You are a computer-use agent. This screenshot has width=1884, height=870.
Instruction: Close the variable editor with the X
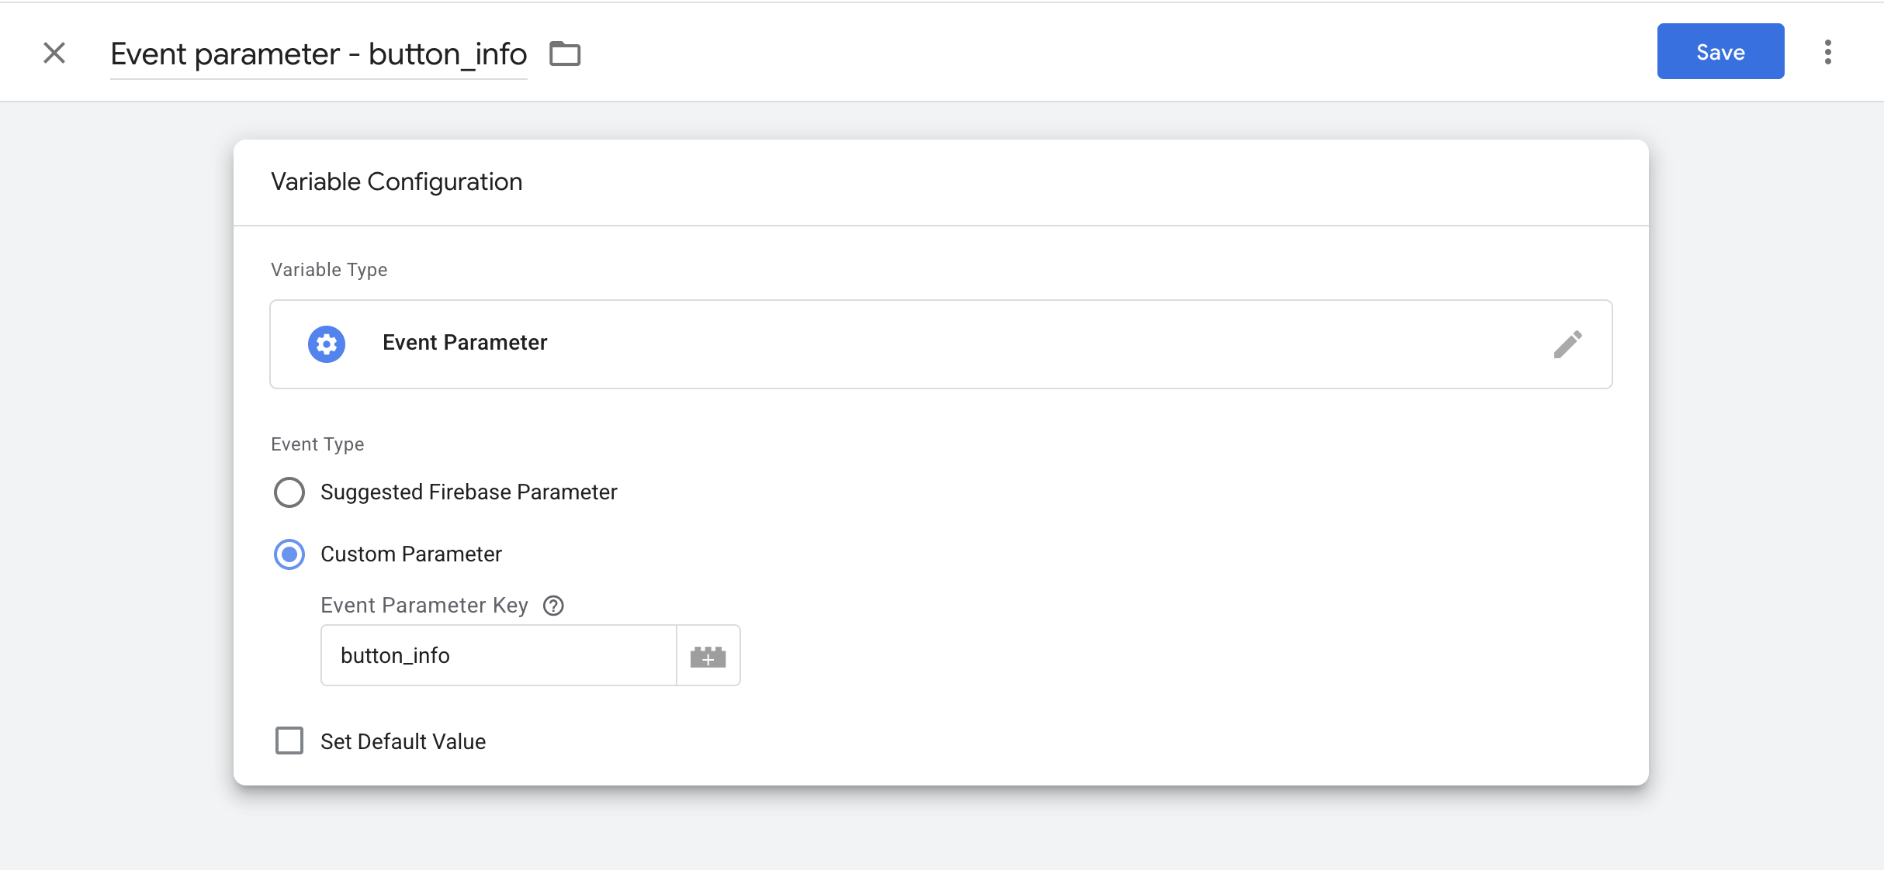(54, 53)
